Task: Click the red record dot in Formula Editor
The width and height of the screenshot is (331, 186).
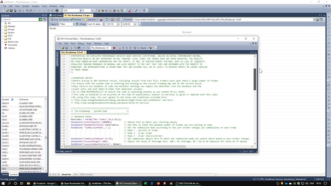Action: (x=114, y=48)
